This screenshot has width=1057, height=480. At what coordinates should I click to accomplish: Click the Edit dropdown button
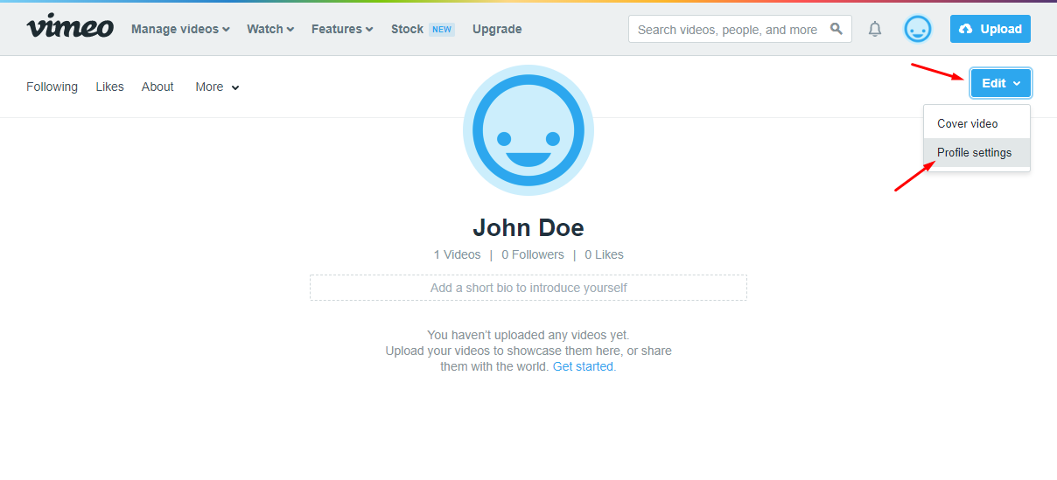coord(1001,83)
